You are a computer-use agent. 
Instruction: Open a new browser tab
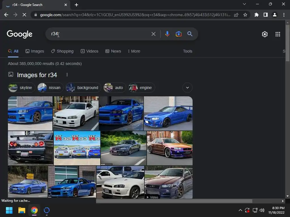pyautogui.click(x=76, y=5)
